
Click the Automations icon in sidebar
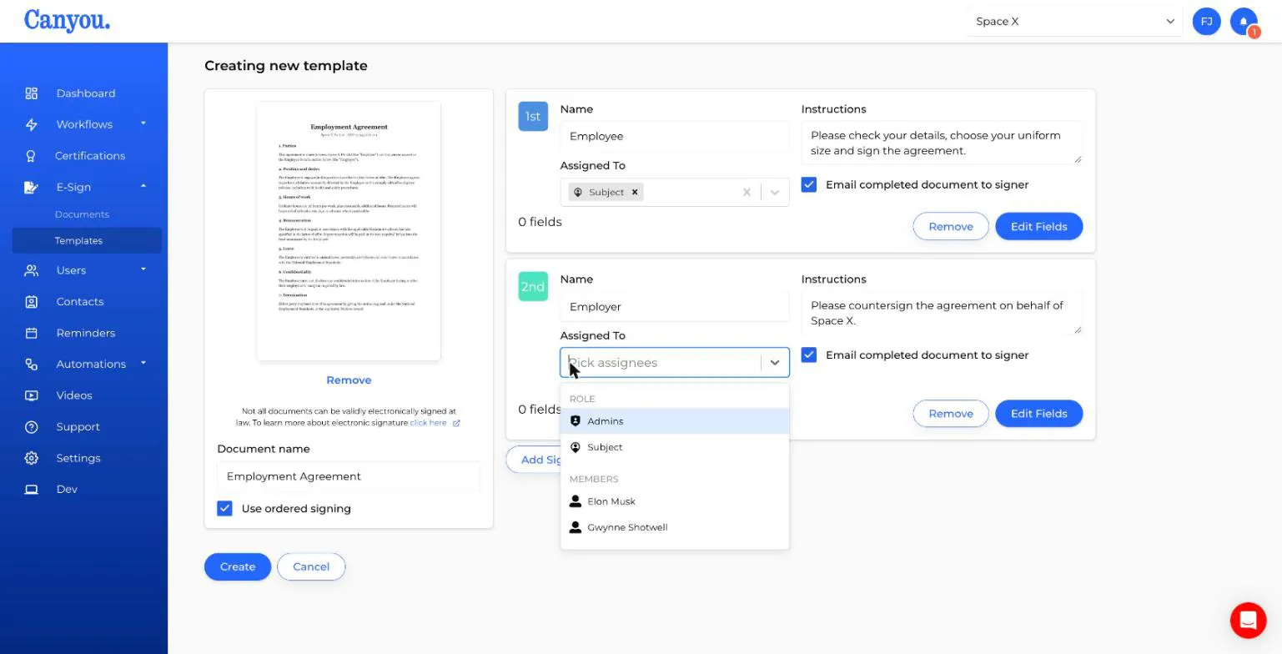(x=31, y=365)
